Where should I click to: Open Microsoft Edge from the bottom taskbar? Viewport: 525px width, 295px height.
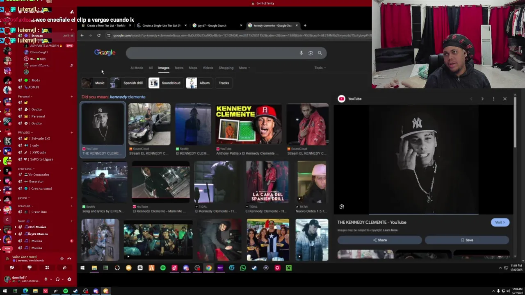(x=25, y=291)
